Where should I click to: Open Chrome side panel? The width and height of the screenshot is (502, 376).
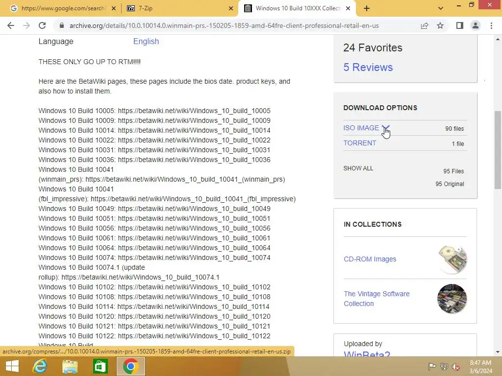point(460,25)
